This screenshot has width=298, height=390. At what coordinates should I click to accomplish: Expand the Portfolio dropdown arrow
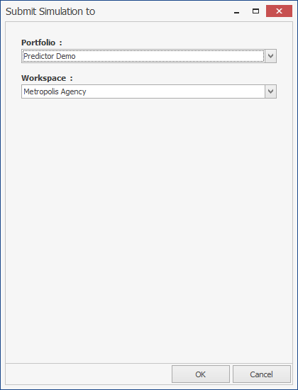[270, 56]
